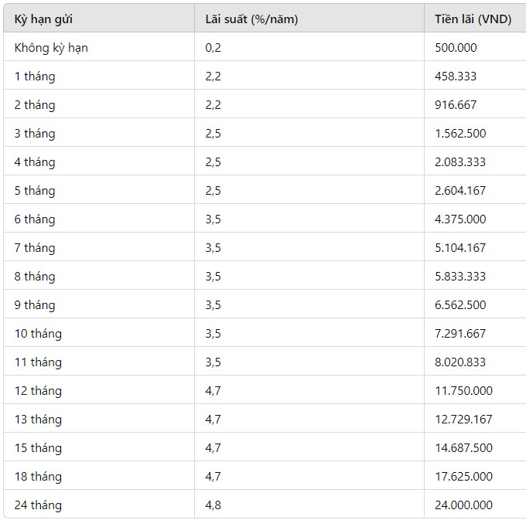Select the '3 tháng' term cell

coord(35,134)
